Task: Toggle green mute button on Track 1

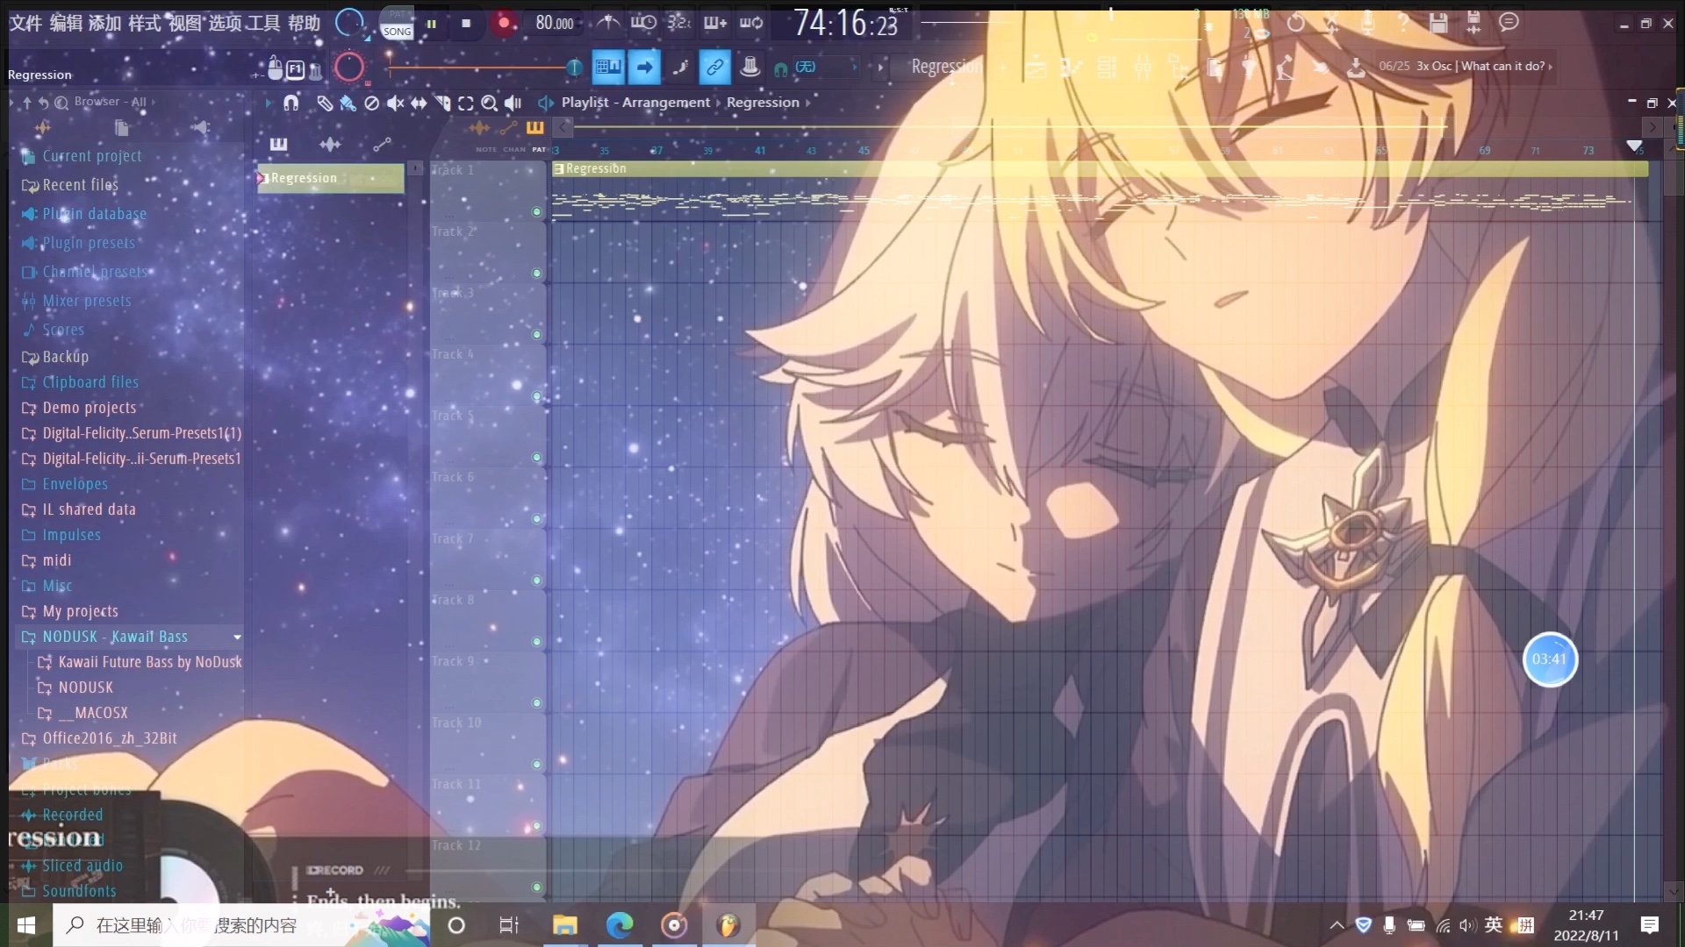Action: [537, 213]
